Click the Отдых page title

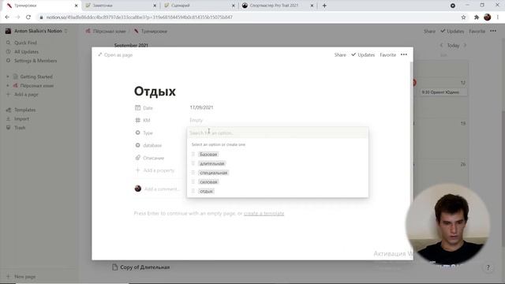tap(155, 92)
